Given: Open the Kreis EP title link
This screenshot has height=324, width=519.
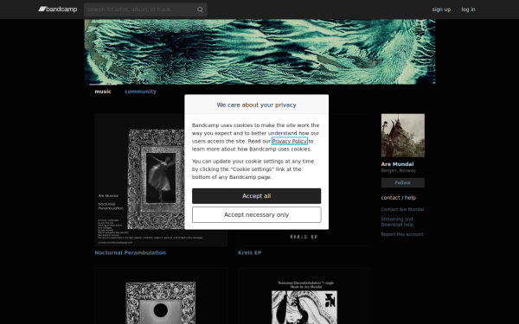Looking at the screenshot, I should 250,252.
